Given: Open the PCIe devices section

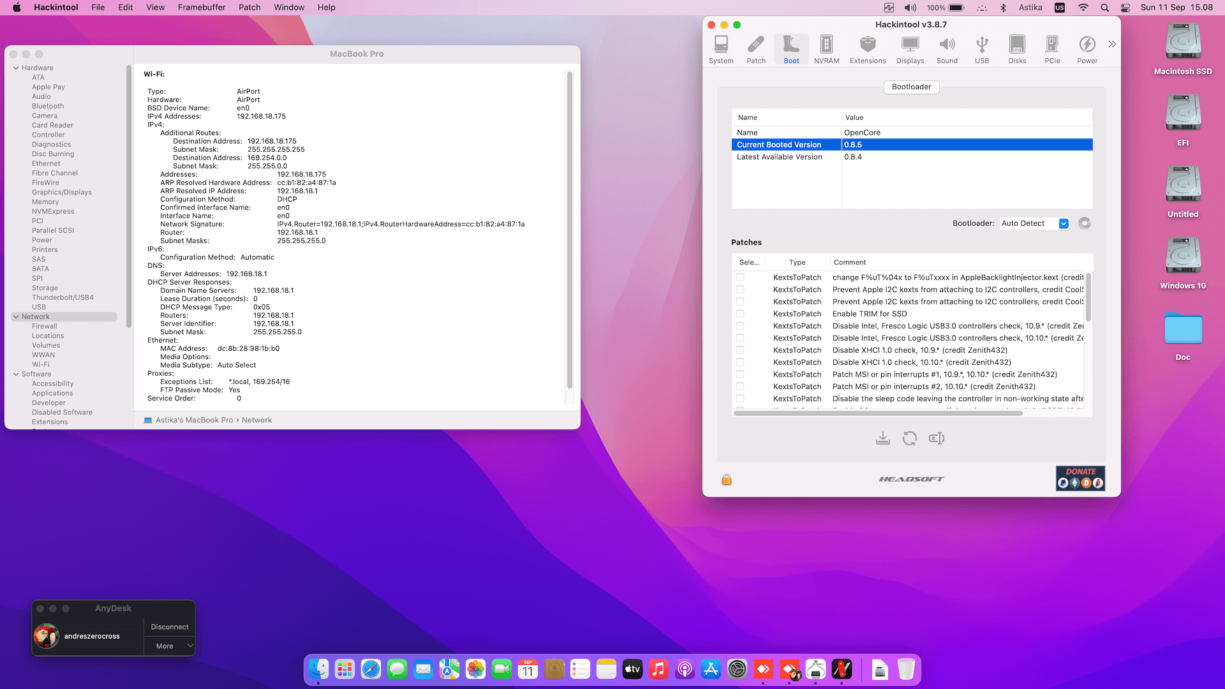Looking at the screenshot, I should [x=1052, y=48].
